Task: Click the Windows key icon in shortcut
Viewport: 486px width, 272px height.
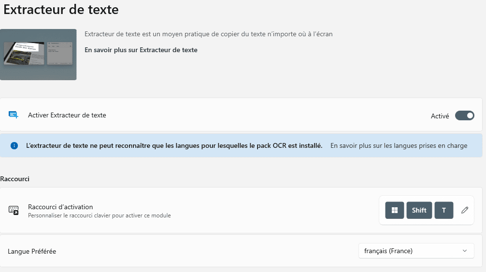Action: [x=395, y=210]
